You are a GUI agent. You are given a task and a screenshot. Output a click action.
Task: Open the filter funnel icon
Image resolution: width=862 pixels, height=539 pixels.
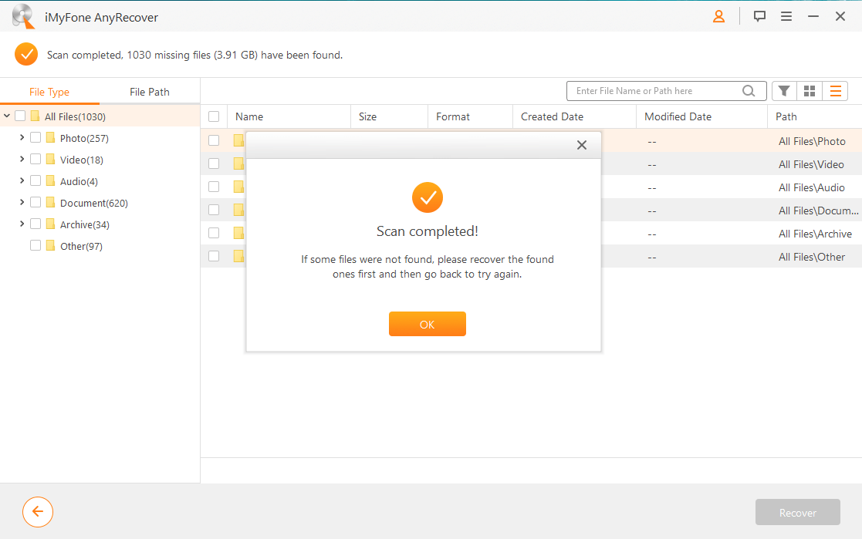click(784, 91)
